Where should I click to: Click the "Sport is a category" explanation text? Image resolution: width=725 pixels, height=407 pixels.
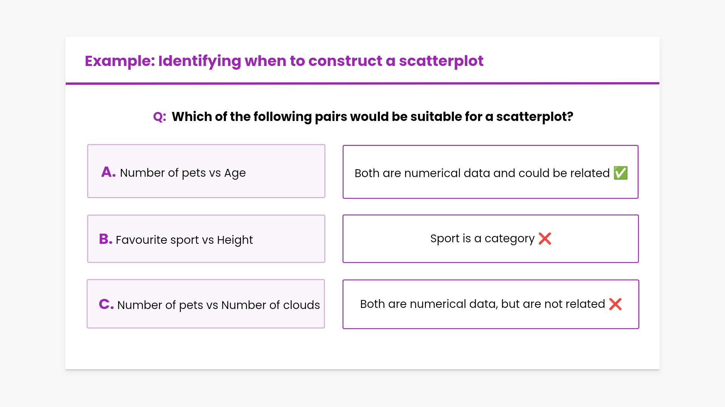click(482, 239)
